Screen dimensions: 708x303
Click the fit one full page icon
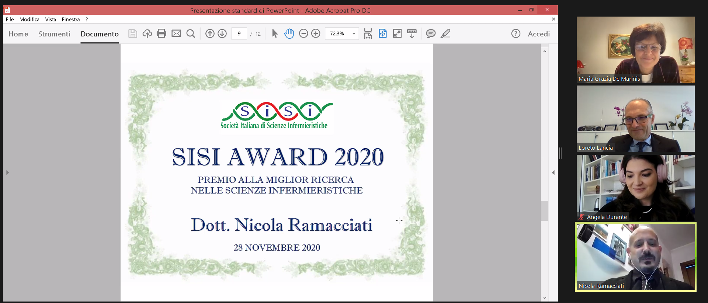pyautogui.click(x=383, y=34)
